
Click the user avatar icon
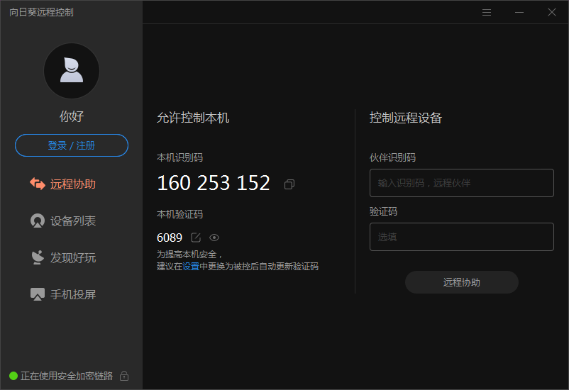[x=72, y=71]
